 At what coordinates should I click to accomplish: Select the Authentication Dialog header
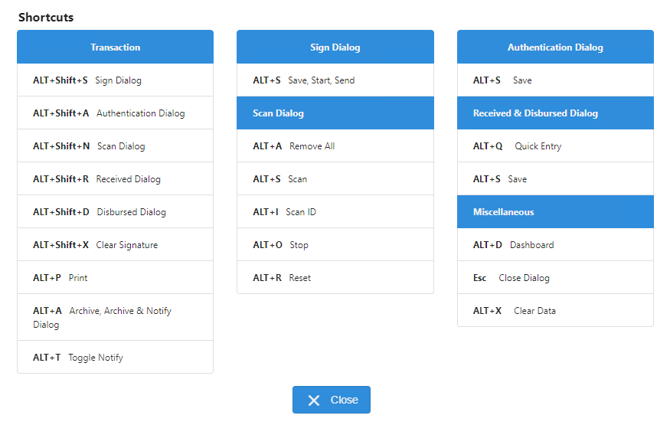coord(555,47)
